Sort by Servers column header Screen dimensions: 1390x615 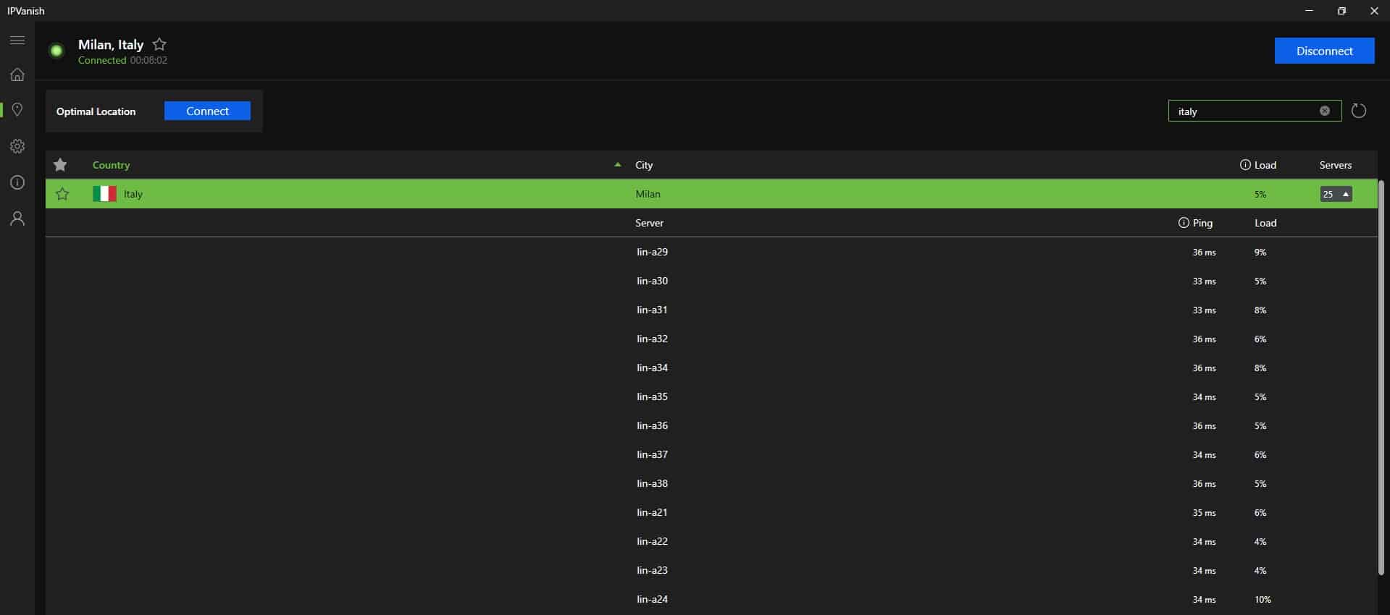1336,165
